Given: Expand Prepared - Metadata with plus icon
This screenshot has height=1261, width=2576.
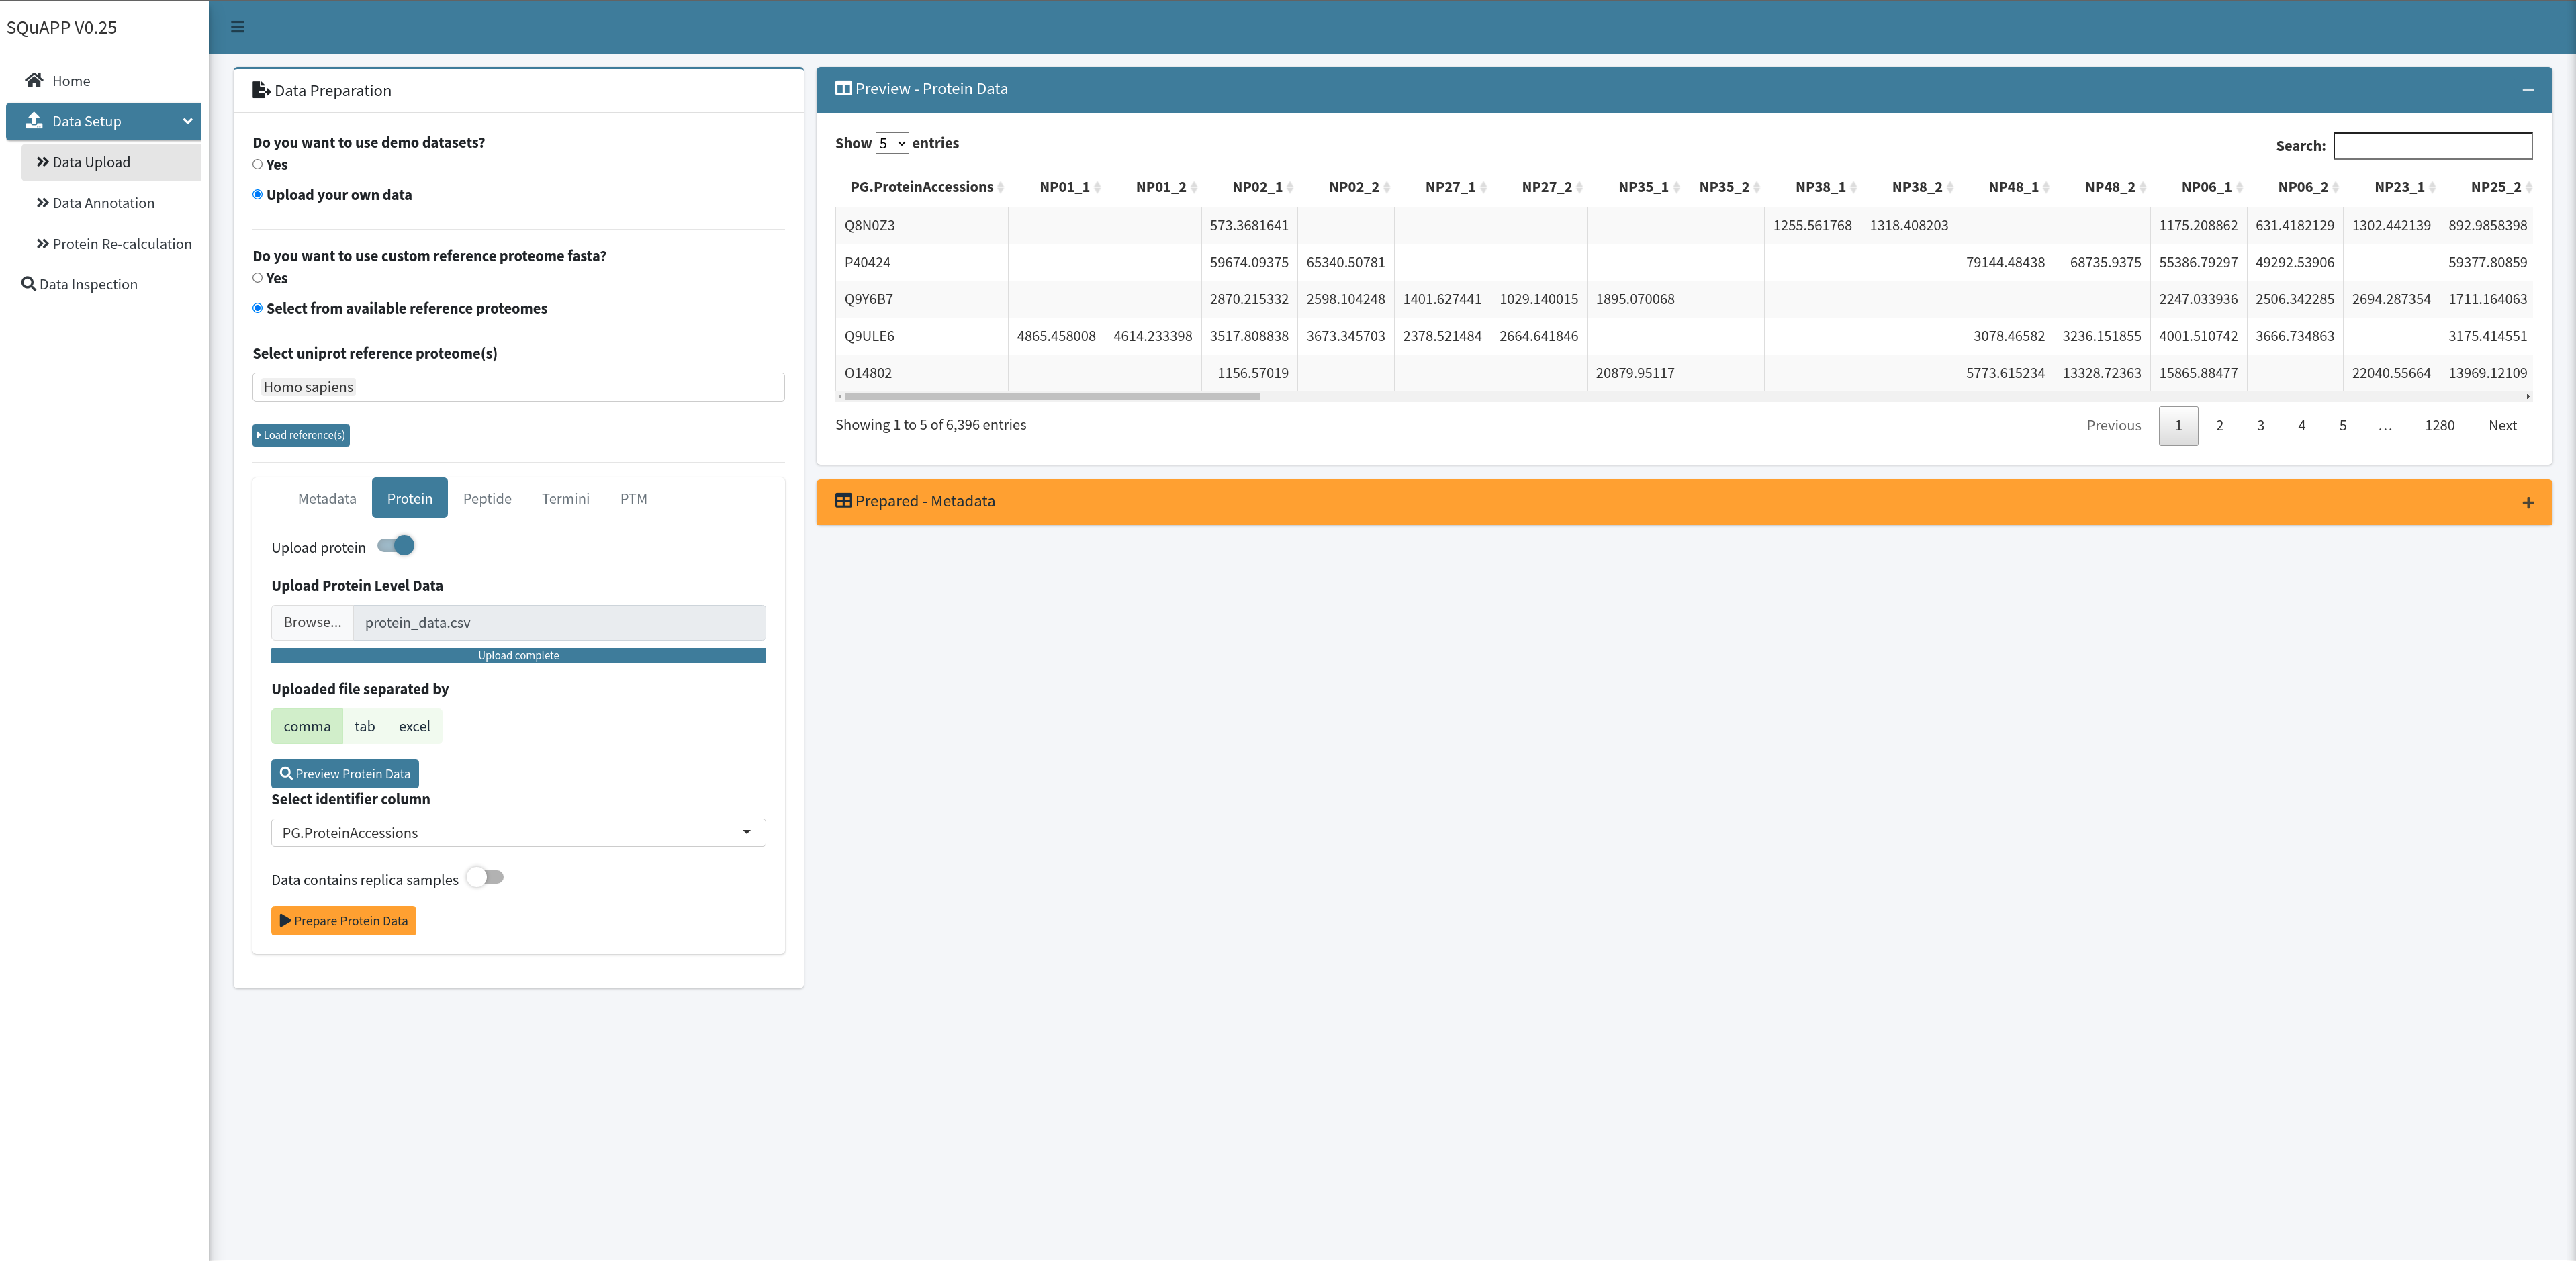Looking at the screenshot, I should (x=2527, y=503).
